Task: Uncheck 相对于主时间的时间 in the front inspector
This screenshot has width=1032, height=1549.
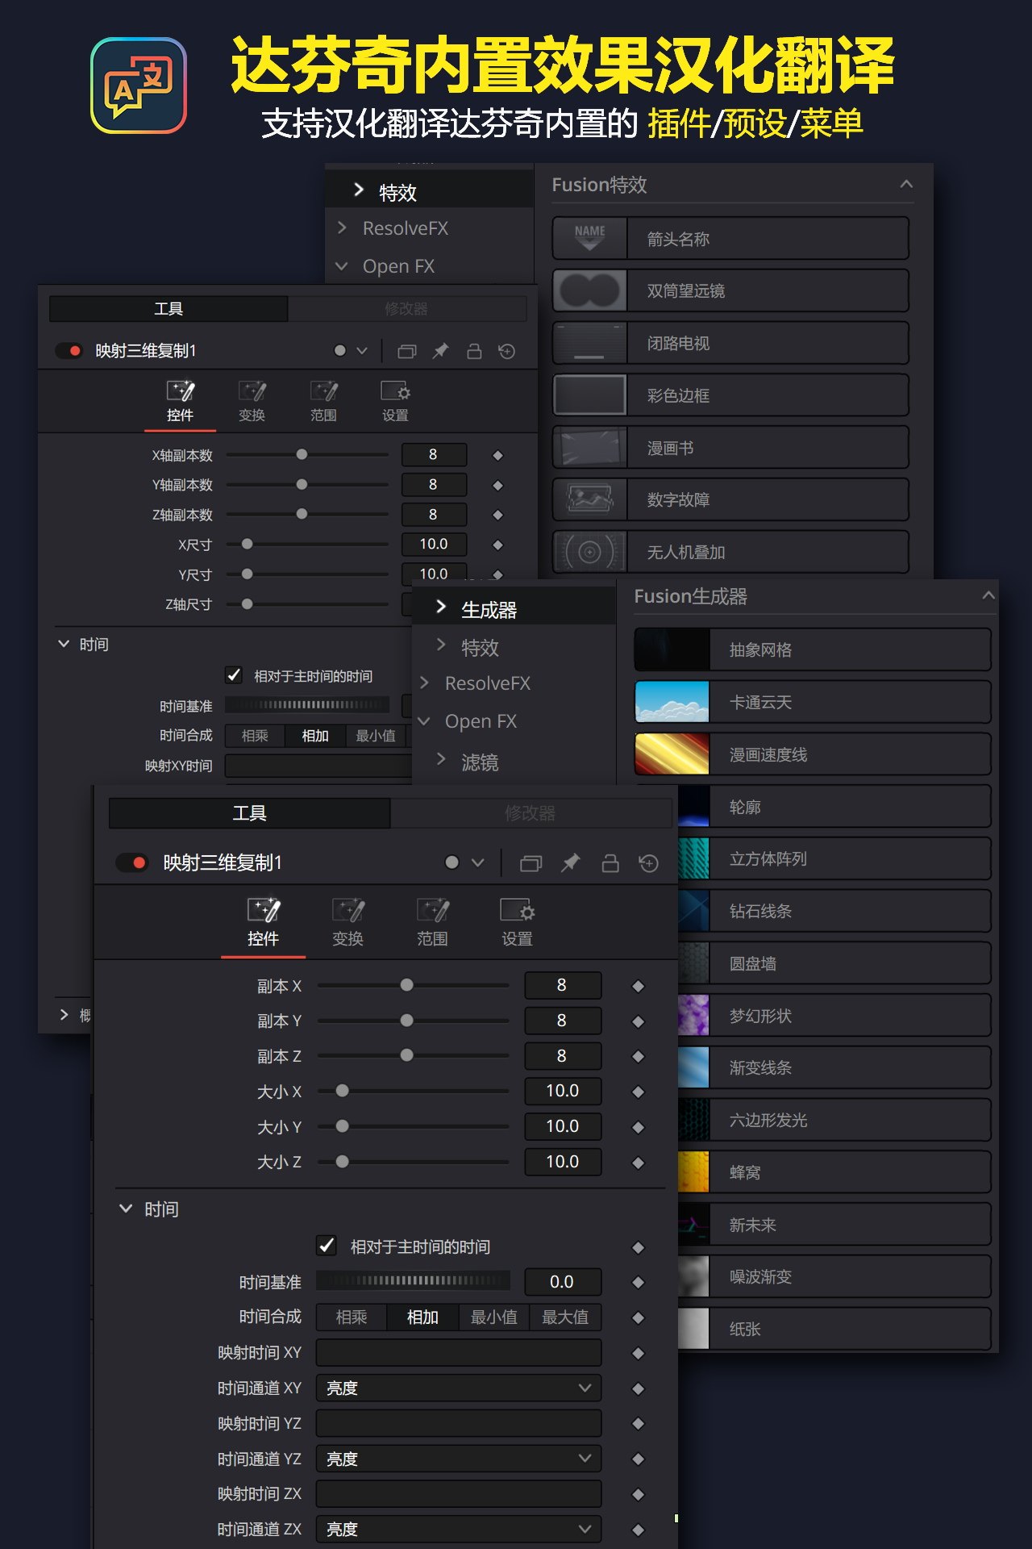Action: (x=327, y=1246)
